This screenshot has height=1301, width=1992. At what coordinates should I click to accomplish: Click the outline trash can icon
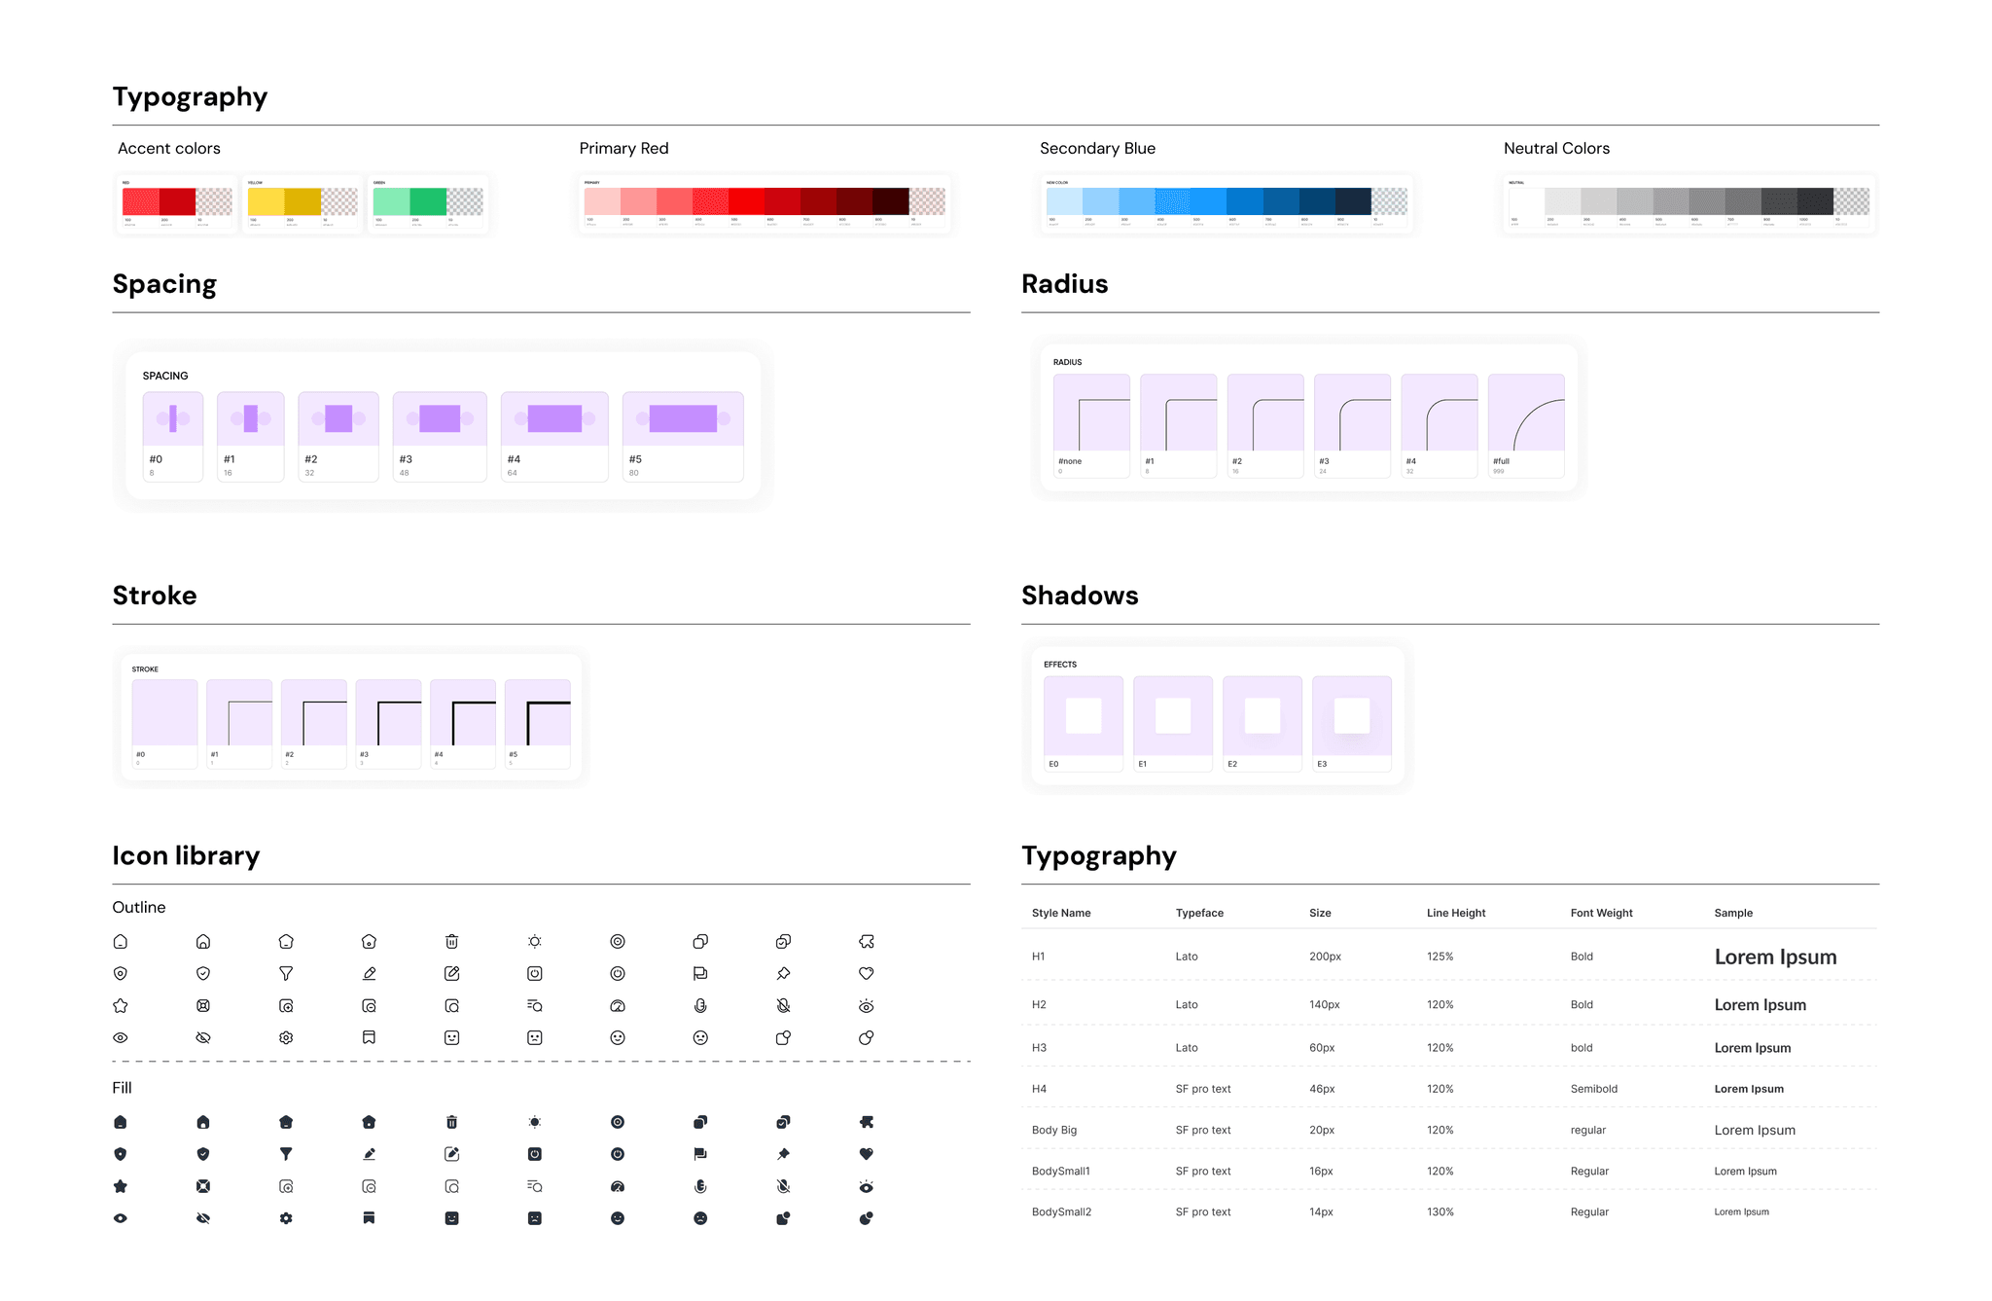point(451,941)
